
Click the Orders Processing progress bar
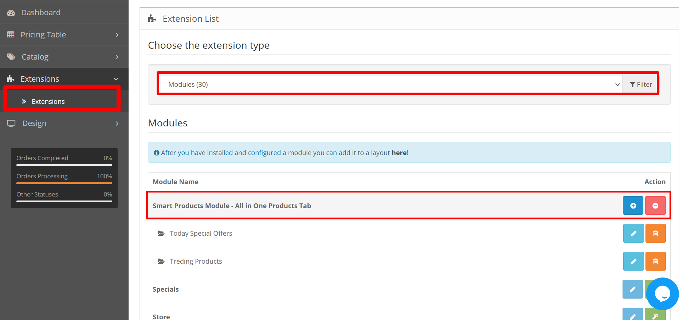click(64, 183)
